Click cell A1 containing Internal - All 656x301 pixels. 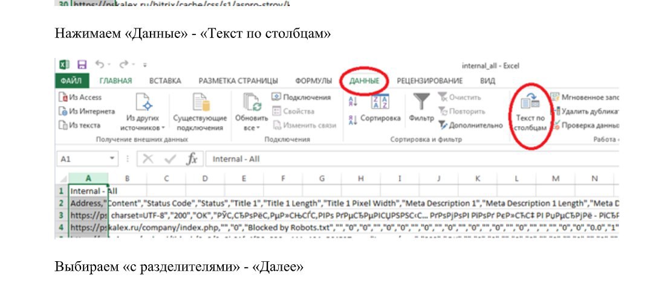pos(88,191)
